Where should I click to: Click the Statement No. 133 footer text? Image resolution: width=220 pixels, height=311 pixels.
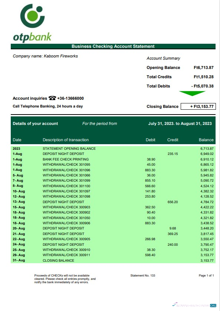pyautogui.click(x=143, y=275)
